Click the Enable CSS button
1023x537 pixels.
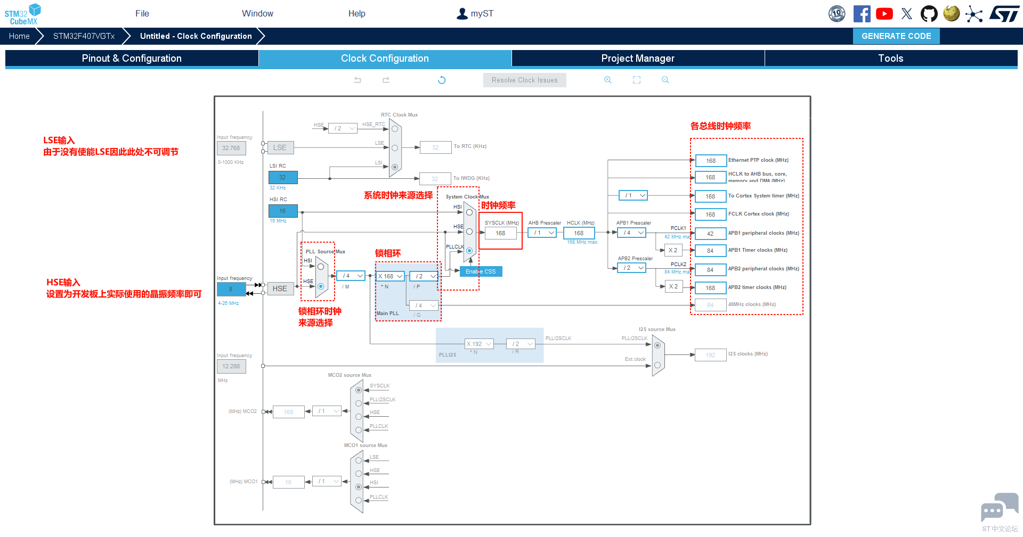click(x=481, y=271)
